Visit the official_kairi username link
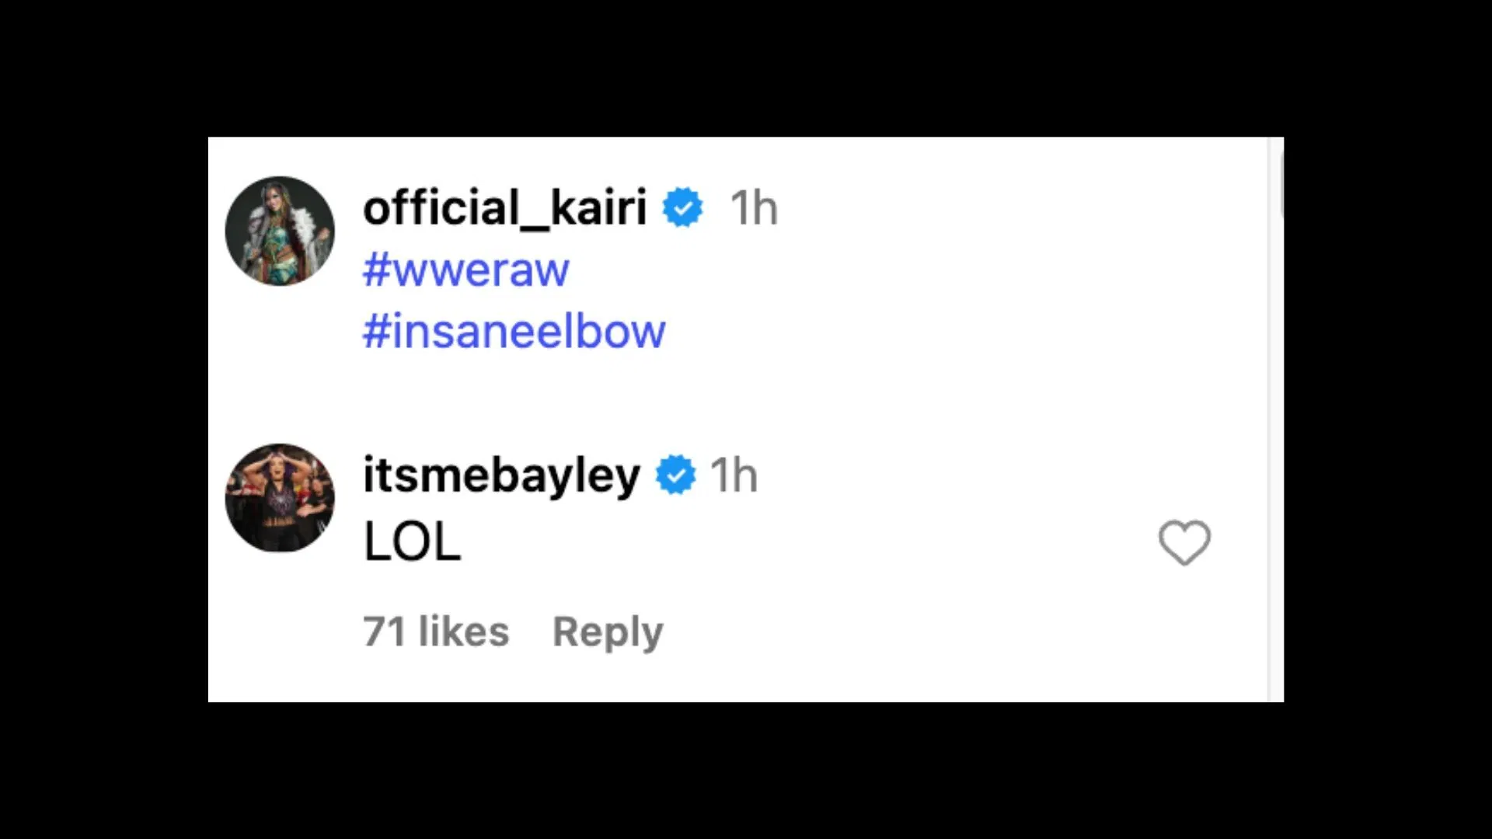 click(504, 207)
